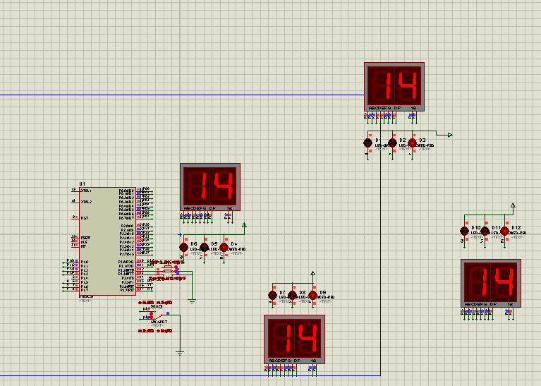541x386 pixels.
Task: Click LED D5
Action: point(205,246)
